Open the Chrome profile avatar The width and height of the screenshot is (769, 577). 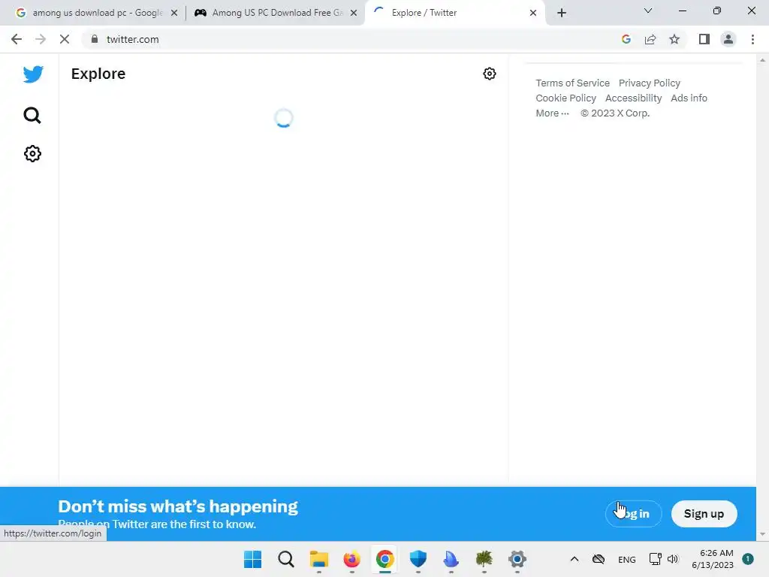pyautogui.click(x=728, y=39)
